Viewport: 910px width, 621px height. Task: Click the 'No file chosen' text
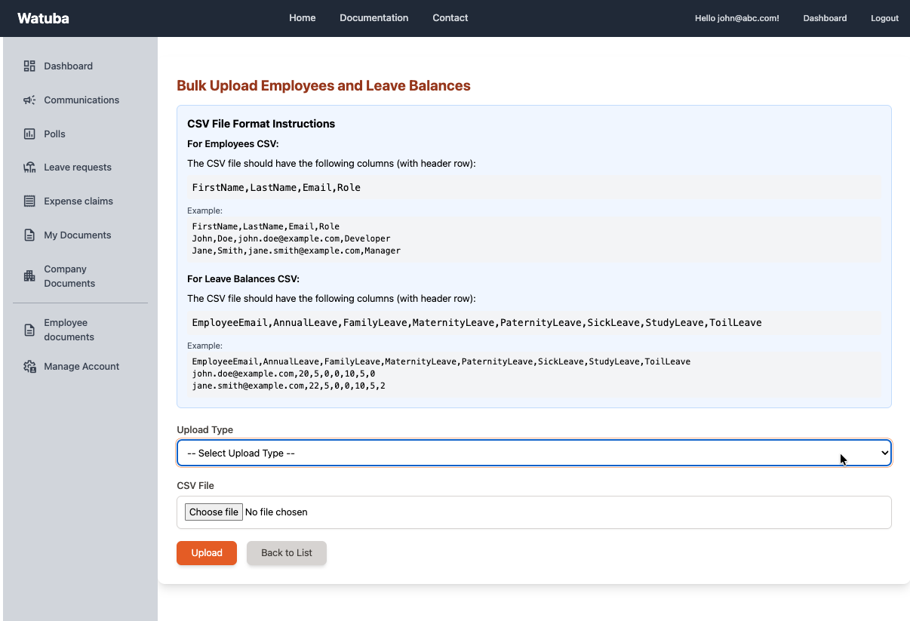coord(277,512)
